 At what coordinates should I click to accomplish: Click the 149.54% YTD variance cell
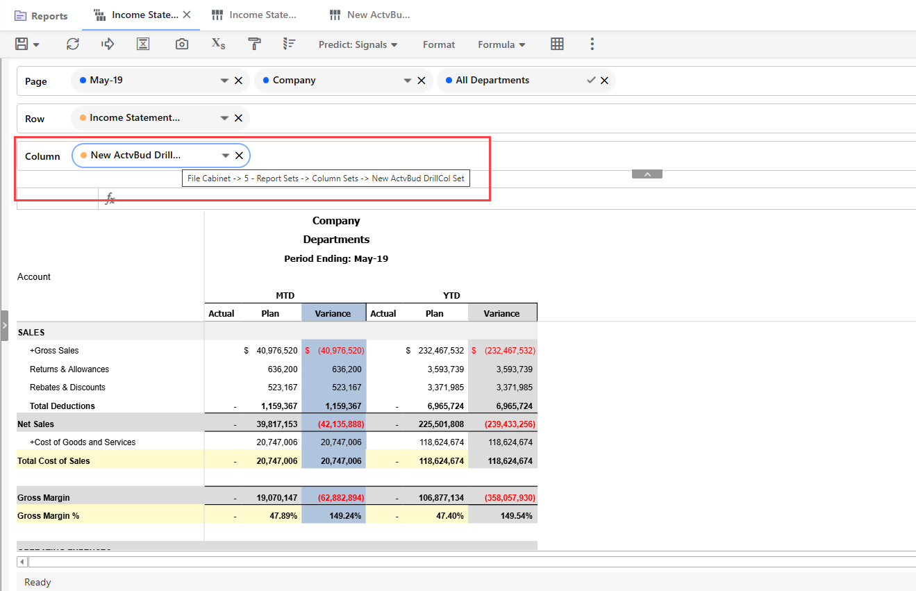pyautogui.click(x=517, y=517)
